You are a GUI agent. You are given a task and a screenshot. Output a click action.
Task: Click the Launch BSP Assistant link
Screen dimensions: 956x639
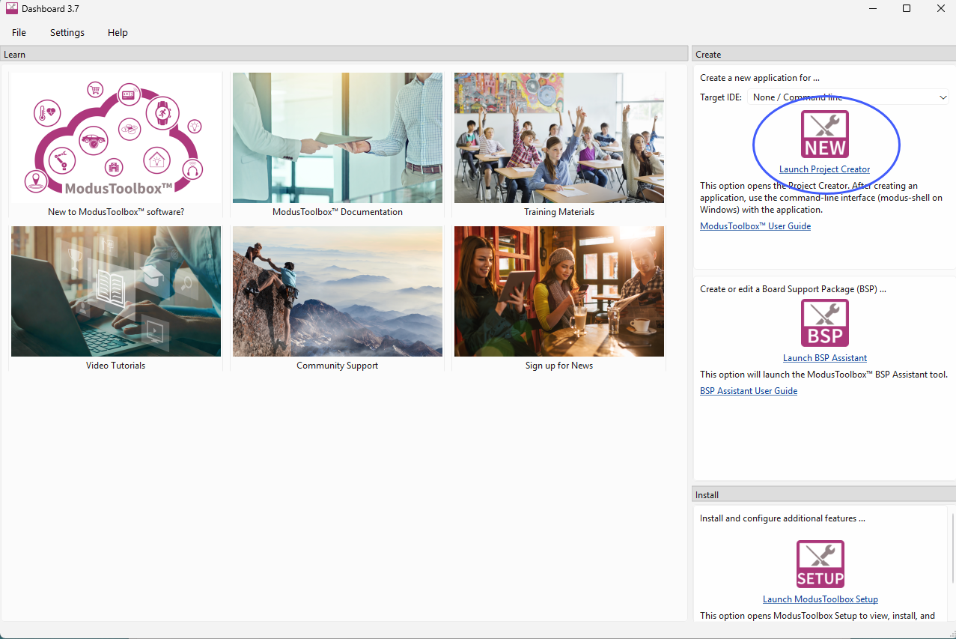tap(824, 358)
